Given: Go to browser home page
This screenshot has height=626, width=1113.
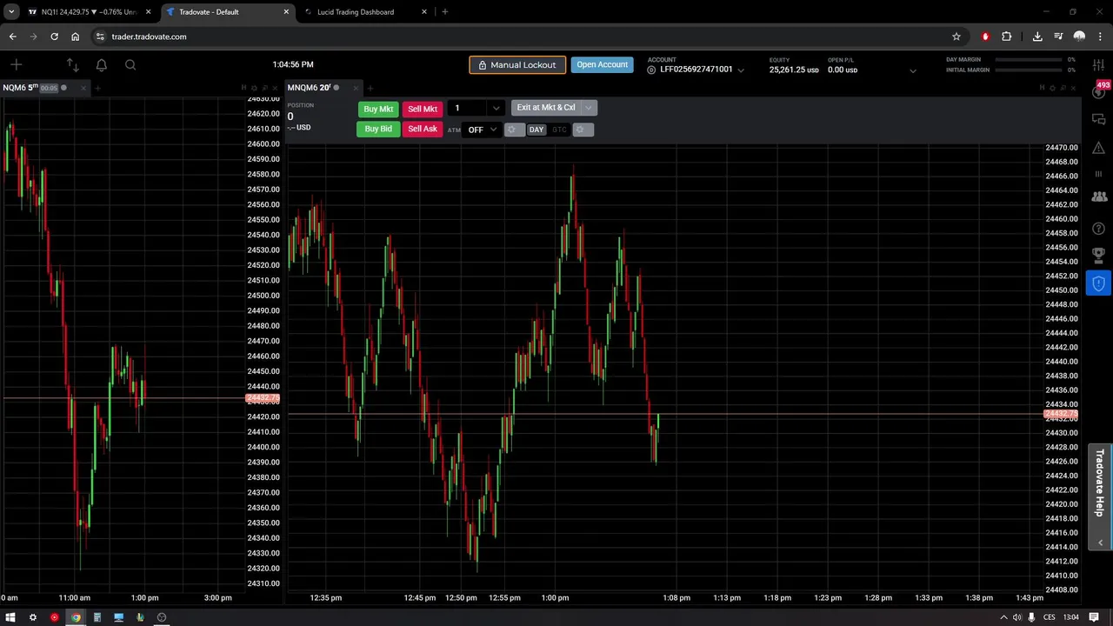Looking at the screenshot, I should (76, 37).
